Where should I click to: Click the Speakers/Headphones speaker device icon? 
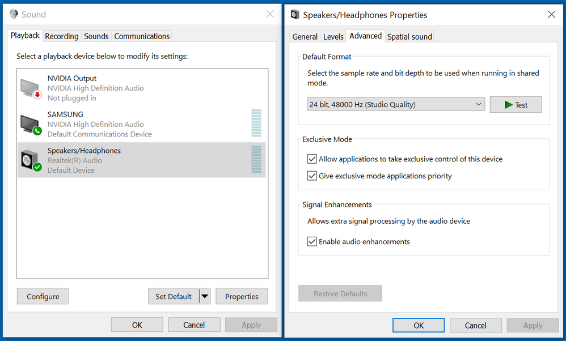tap(31, 161)
